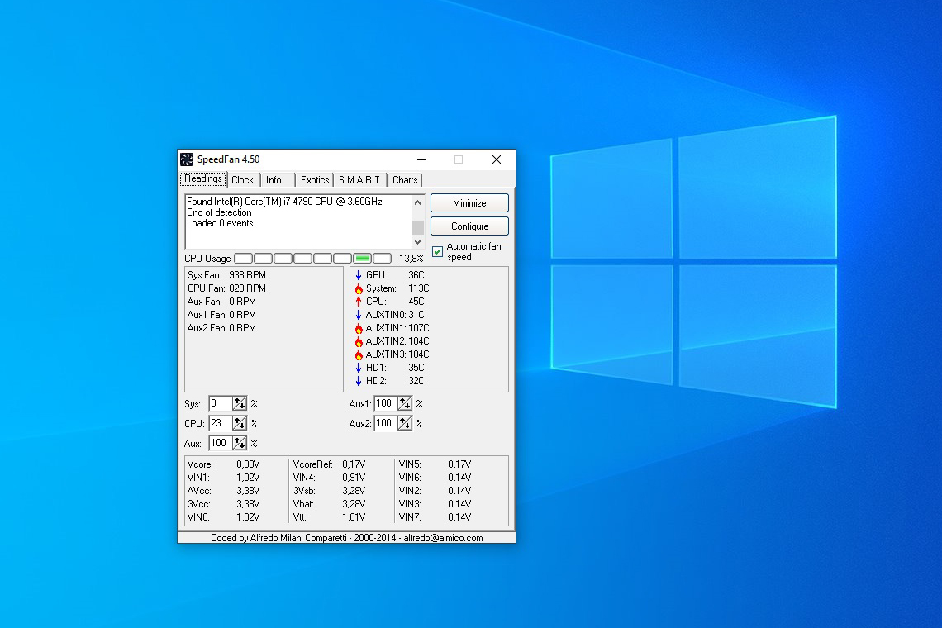Image resolution: width=942 pixels, height=628 pixels.
Task: Click the blue down arrow beside GPU
Action: click(x=359, y=275)
